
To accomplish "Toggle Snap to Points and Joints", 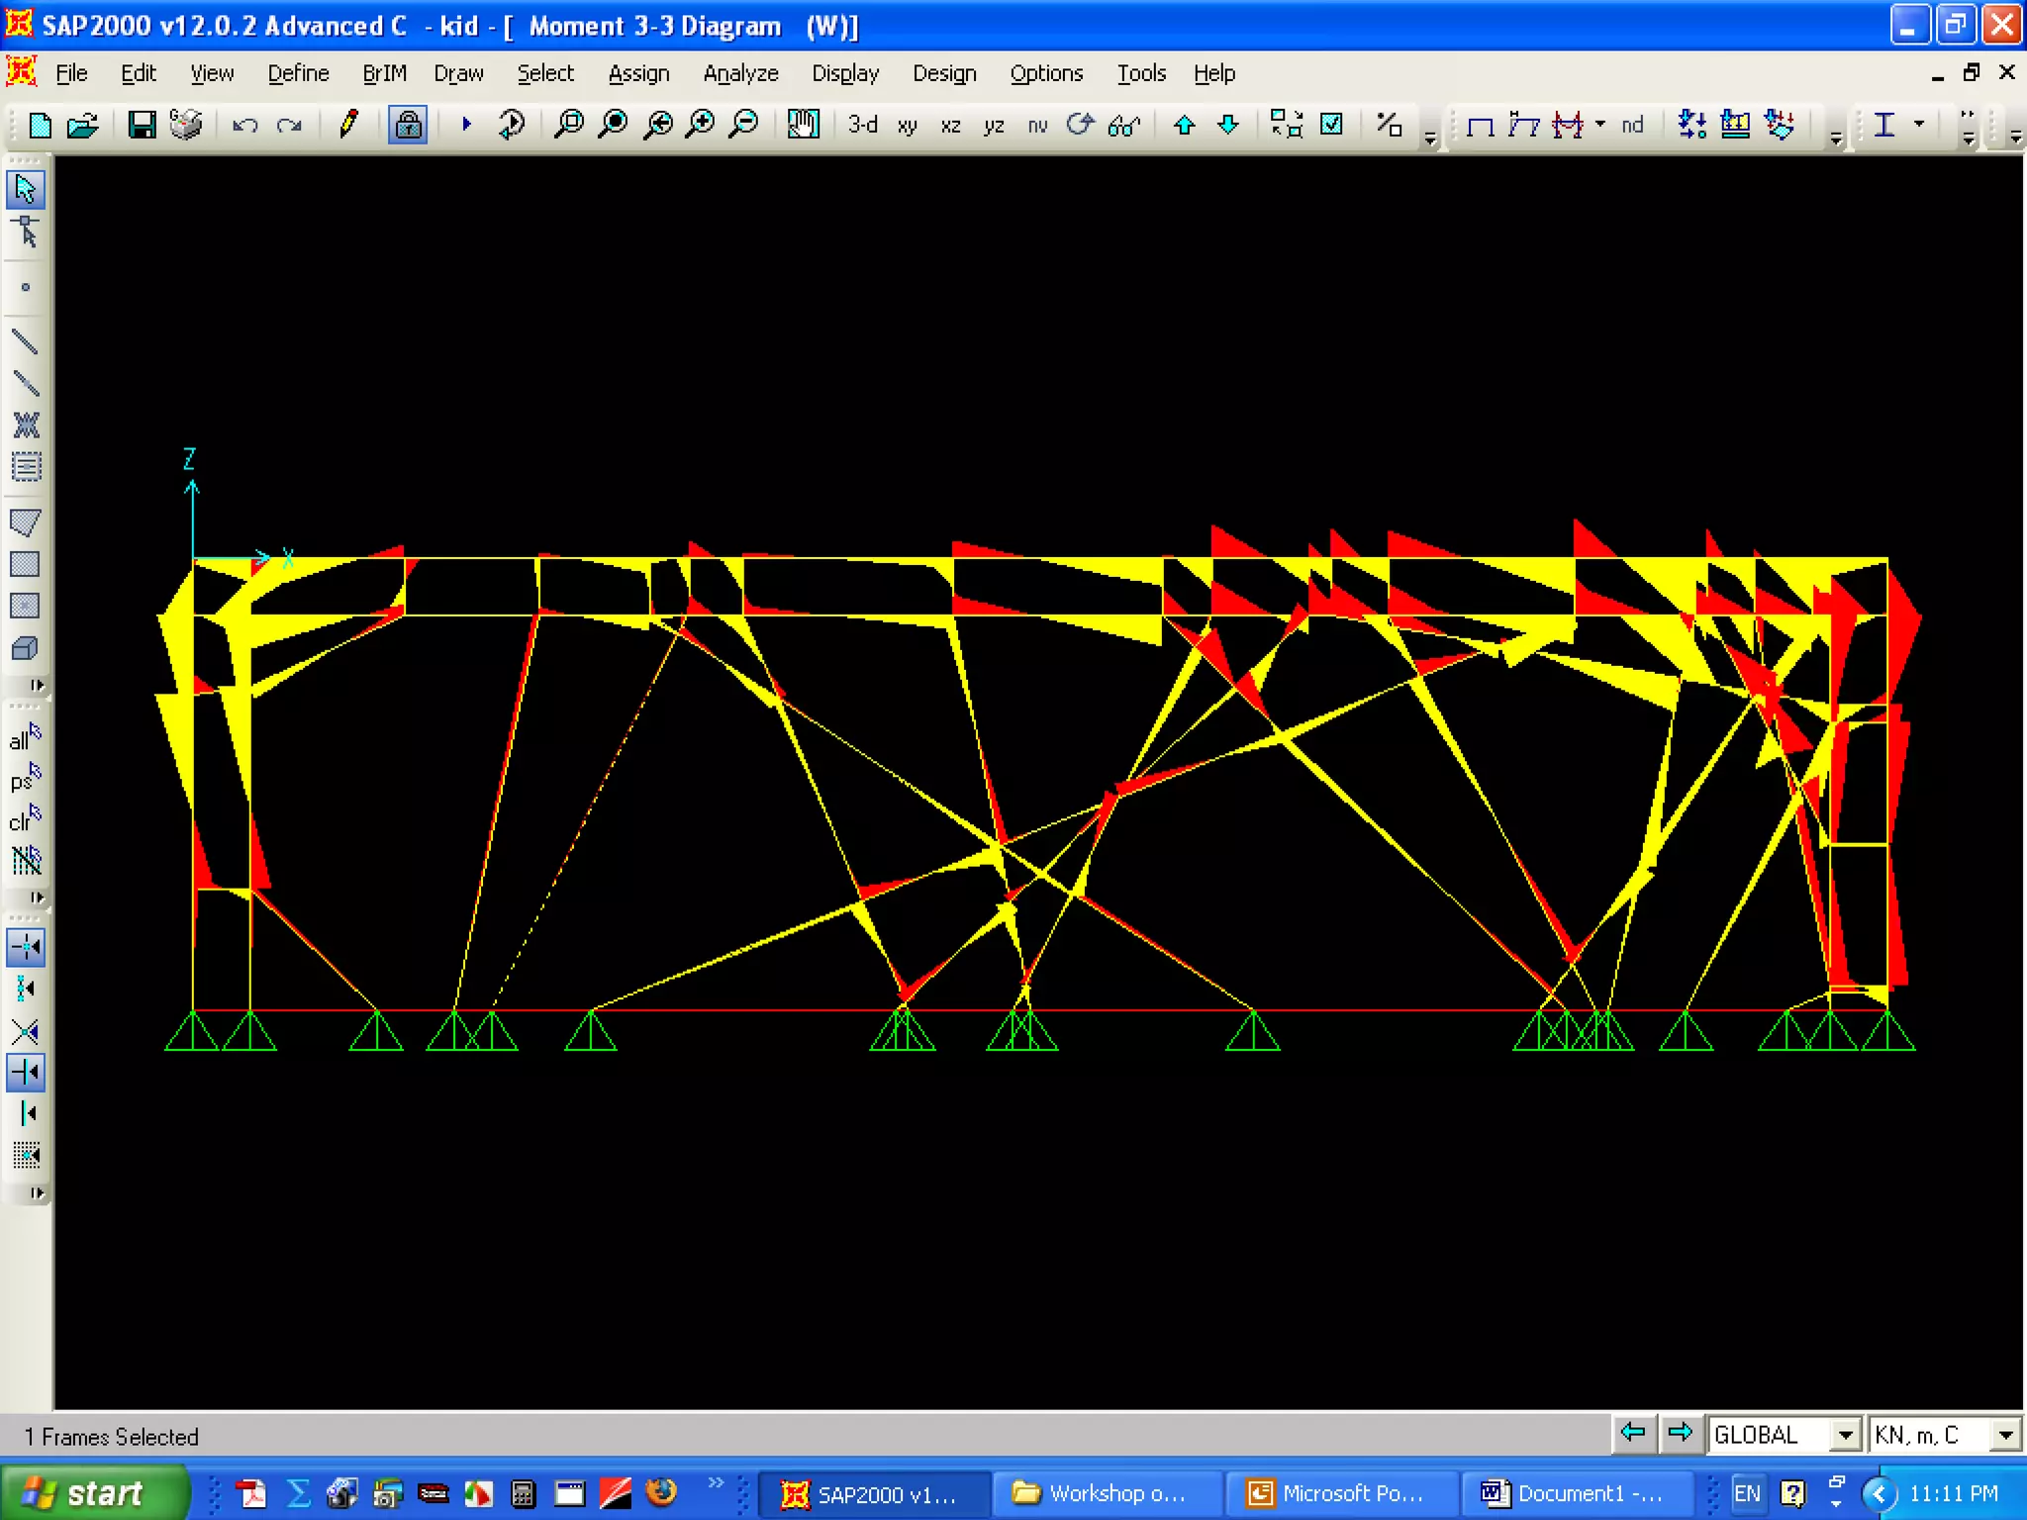I will click(x=26, y=948).
